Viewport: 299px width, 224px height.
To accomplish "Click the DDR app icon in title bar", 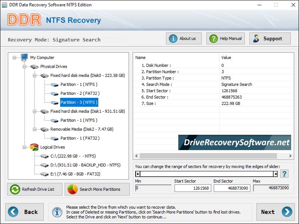I will click(x=4, y=5).
